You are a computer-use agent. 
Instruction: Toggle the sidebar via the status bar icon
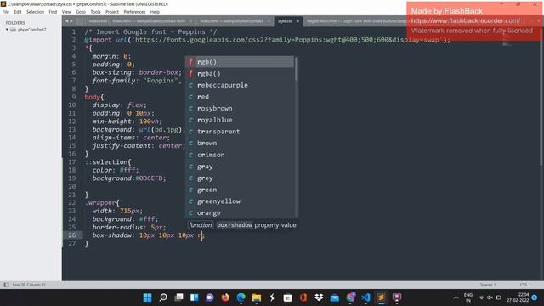tap(6, 285)
